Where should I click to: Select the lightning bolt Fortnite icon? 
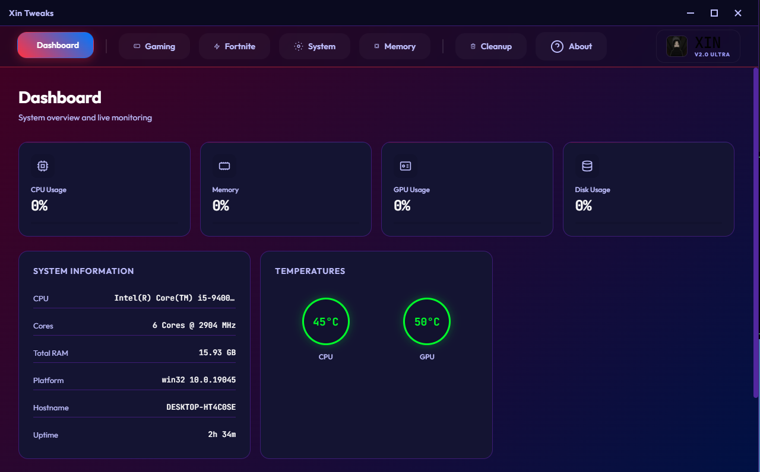click(218, 46)
